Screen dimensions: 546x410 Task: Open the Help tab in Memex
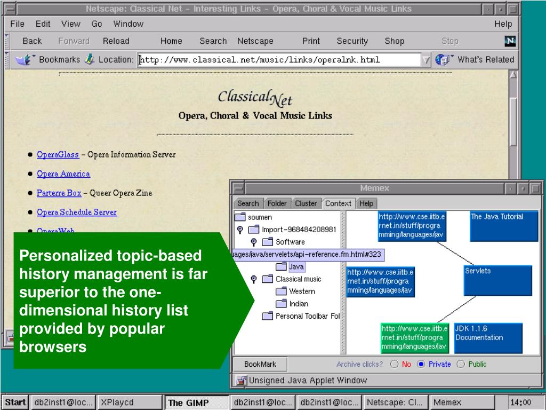(366, 203)
